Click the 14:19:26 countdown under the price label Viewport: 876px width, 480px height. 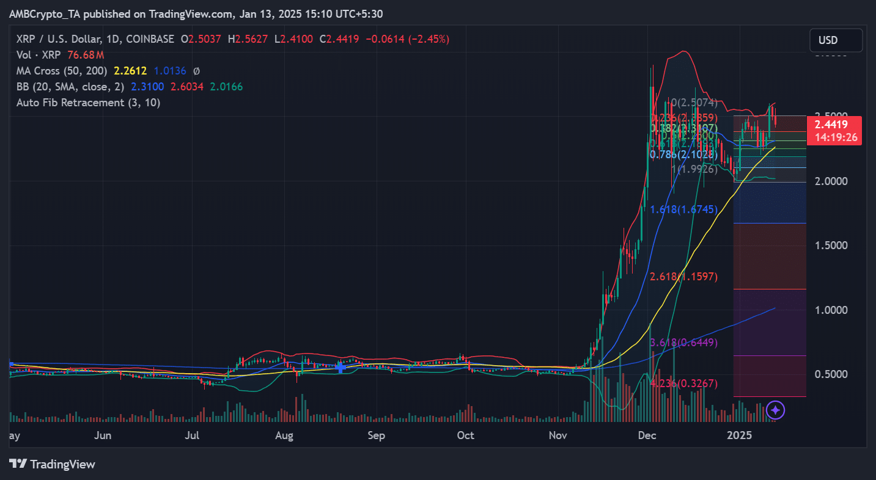click(x=835, y=137)
